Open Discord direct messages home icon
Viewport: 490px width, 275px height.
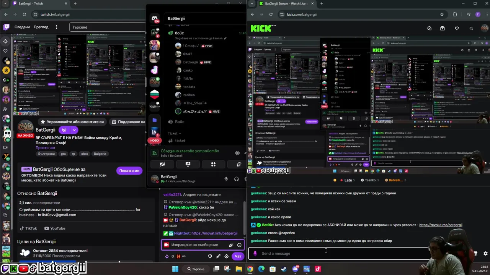[x=155, y=18]
